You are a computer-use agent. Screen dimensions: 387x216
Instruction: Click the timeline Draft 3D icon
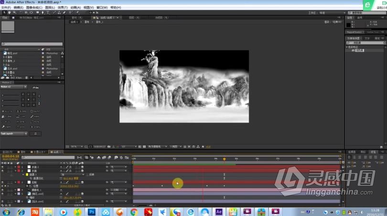pos(92,157)
